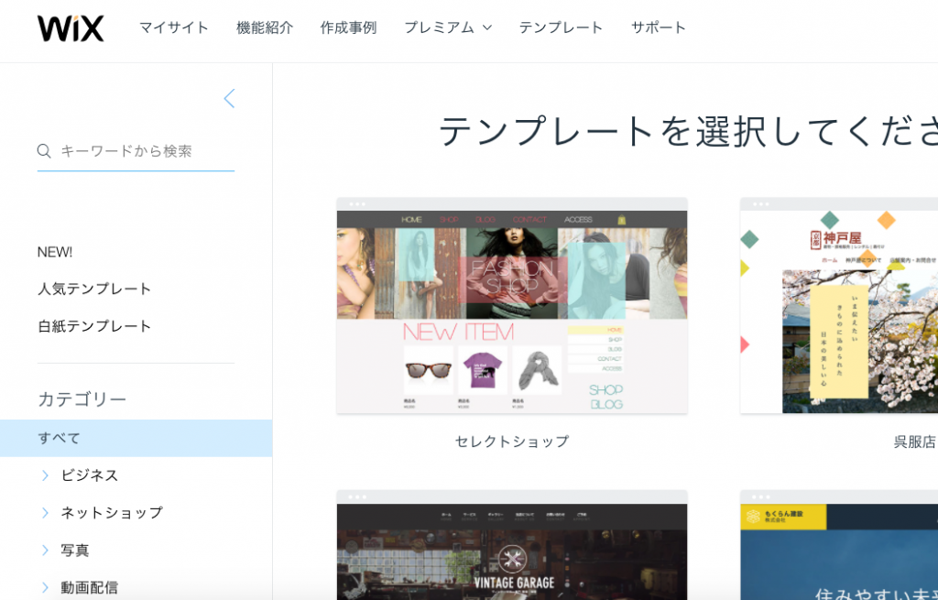Image resolution: width=938 pixels, height=600 pixels.
Task: Click the セレクトショップ template title
Action: pos(512,442)
